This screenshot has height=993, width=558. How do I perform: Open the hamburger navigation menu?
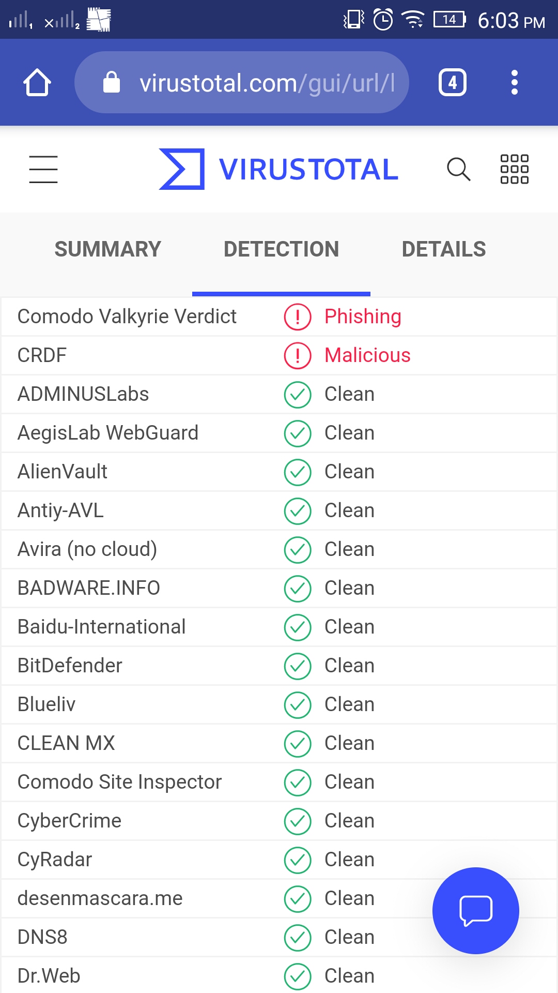pyautogui.click(x=43, y=169)
